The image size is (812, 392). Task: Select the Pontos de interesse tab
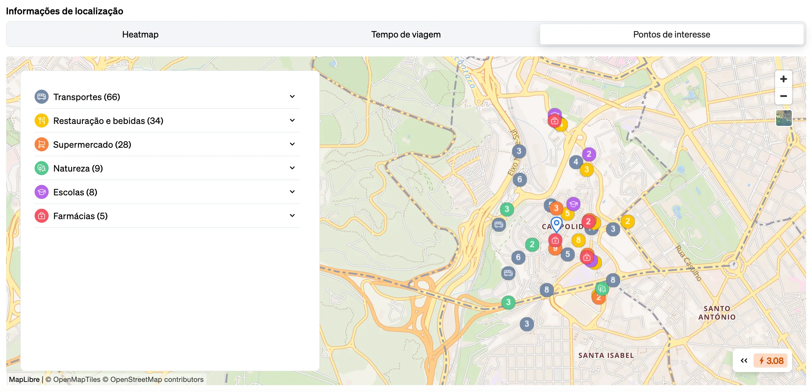(x=672, y=34)
